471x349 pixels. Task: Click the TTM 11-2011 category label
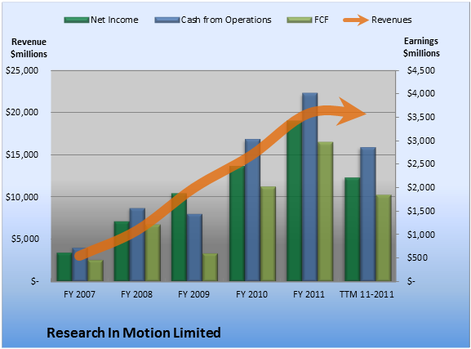tap(367, 294)
